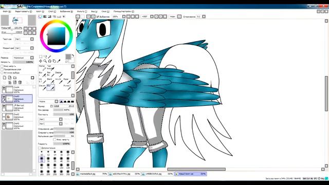Enable the Источник выбора checkbox

tap(2, 72)
